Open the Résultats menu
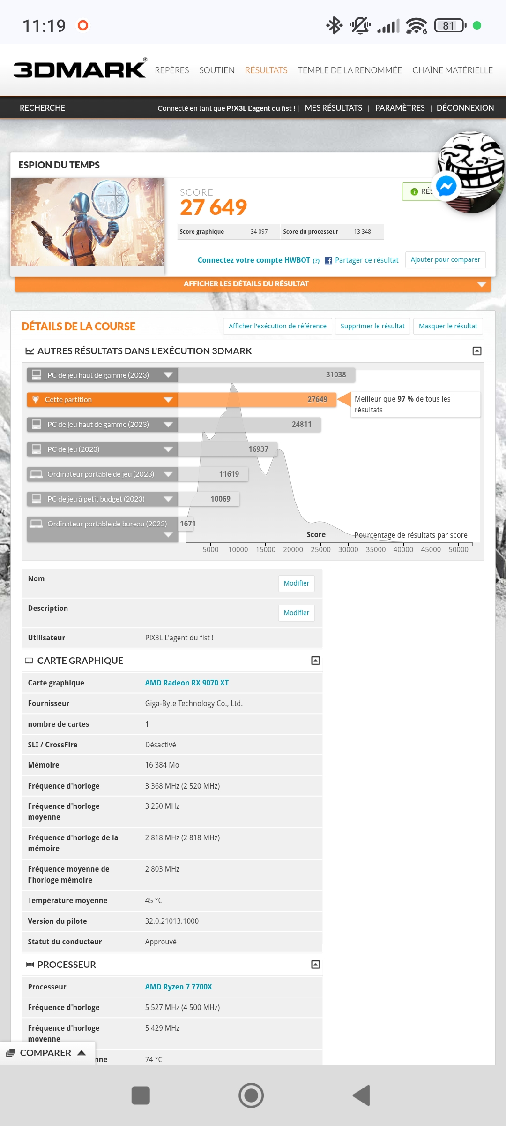The width and height of the screenshot is (506, 1126). [x=266, y=70]
